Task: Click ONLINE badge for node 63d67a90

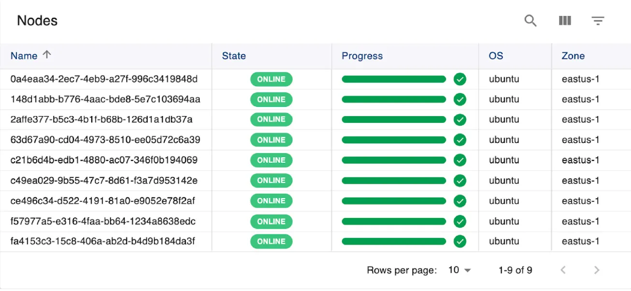Action: point(271,140)
